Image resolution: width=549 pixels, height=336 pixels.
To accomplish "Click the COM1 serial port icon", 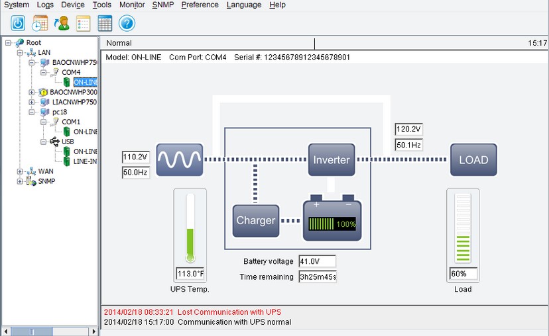I will point(55,122).
